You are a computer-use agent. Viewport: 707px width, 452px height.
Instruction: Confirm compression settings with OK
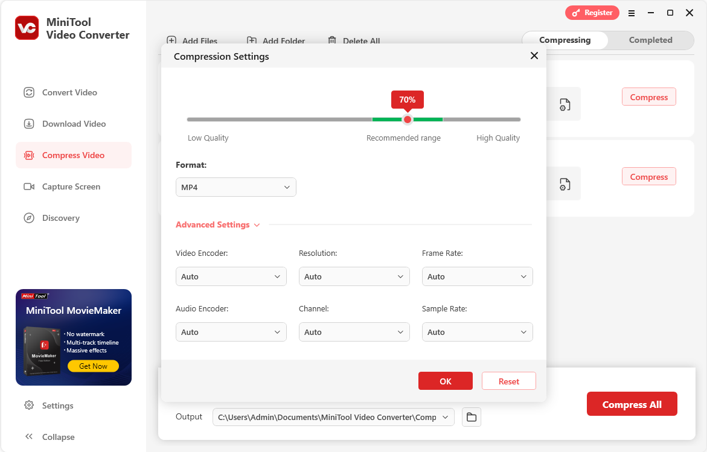[445, 381]
